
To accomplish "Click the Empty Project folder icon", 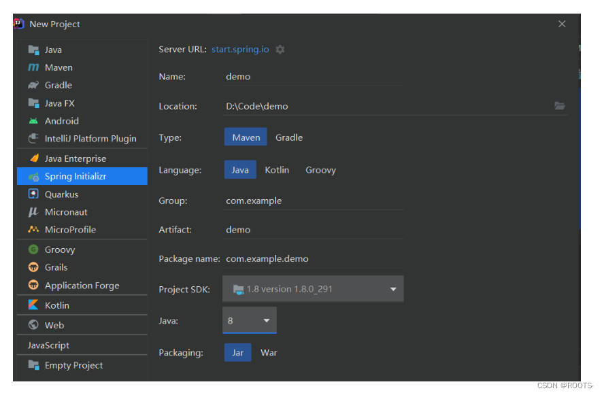I will pyautogui.click(x=33, y=365).
